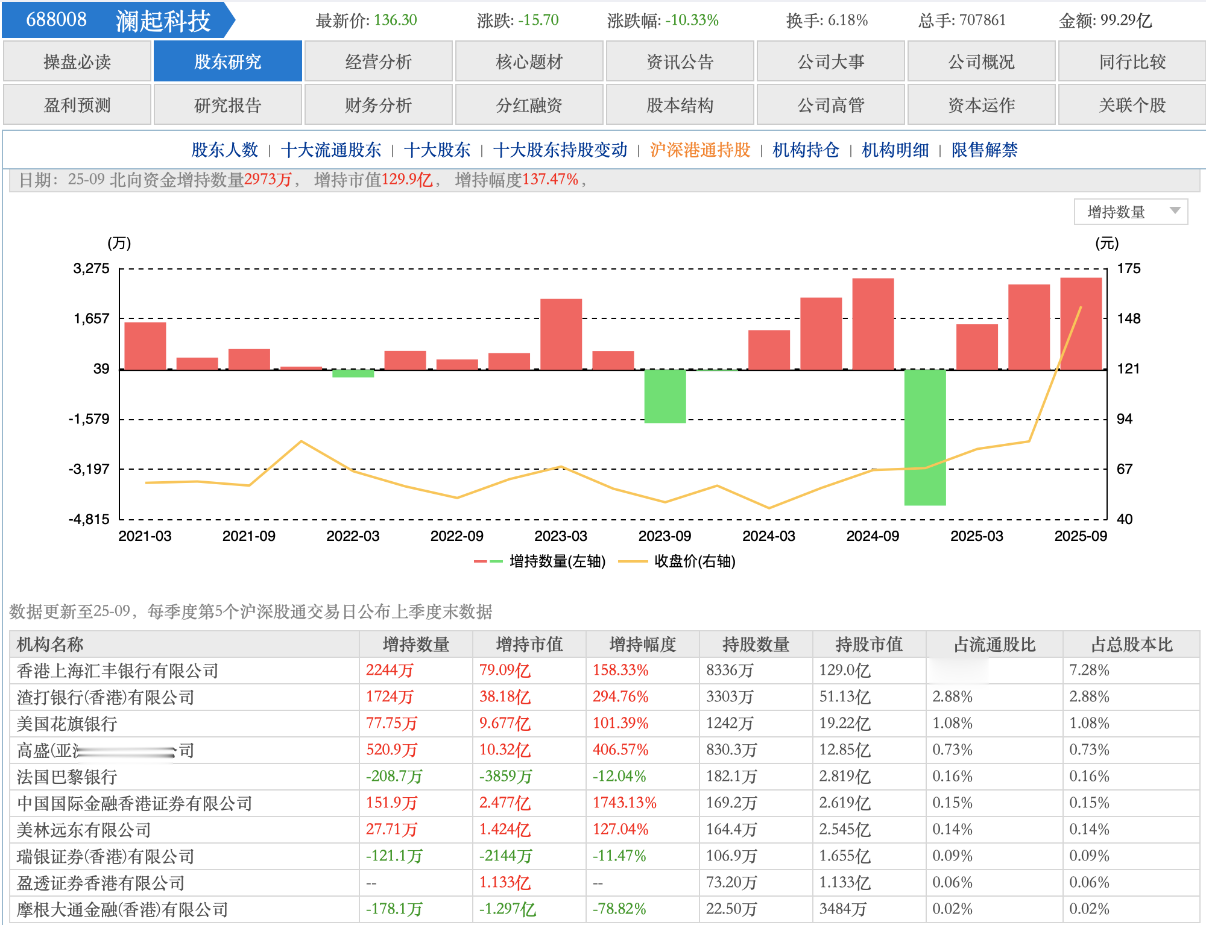Select 香港上海汇丰银行有限公司 row
This screenshot has width=1206, height=925.
118,671
